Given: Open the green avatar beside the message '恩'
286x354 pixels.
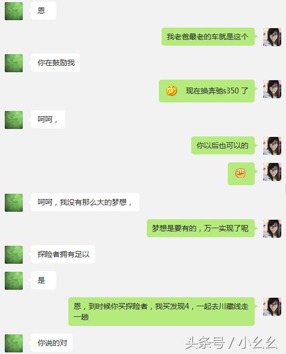Looking at the screenshot, I should pos(14,11).
